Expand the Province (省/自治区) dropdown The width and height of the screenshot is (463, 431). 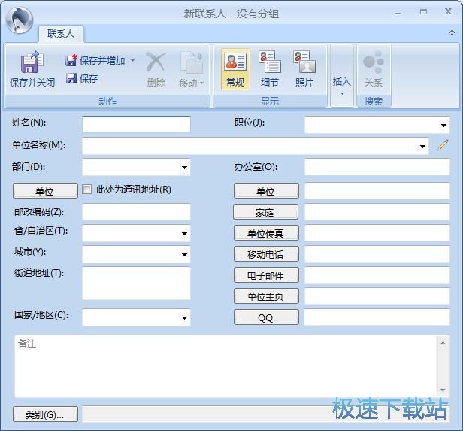coord(184,234)
